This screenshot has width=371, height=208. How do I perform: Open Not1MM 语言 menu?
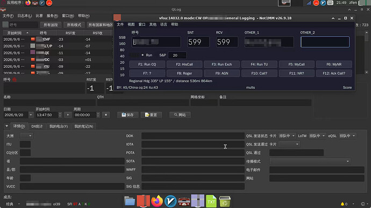tap(163, 24)
